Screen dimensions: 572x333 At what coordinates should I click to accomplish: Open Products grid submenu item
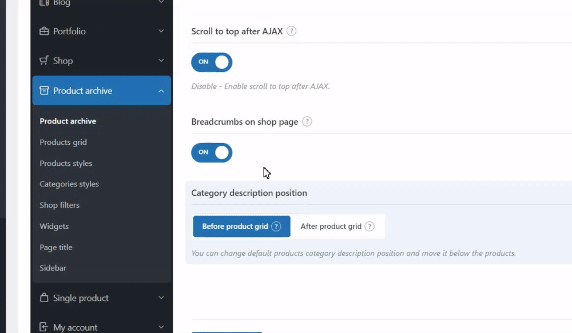[63, 142]
